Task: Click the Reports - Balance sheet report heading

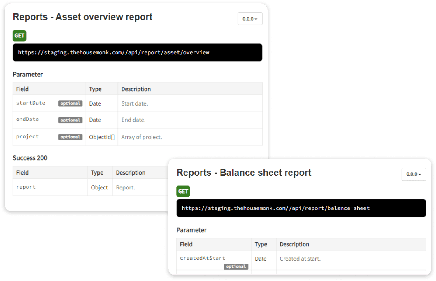Action: point(244,173)
